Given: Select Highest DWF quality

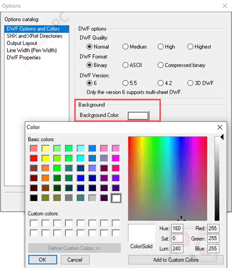Looking at the screenshot, I should tap(199, 46).
